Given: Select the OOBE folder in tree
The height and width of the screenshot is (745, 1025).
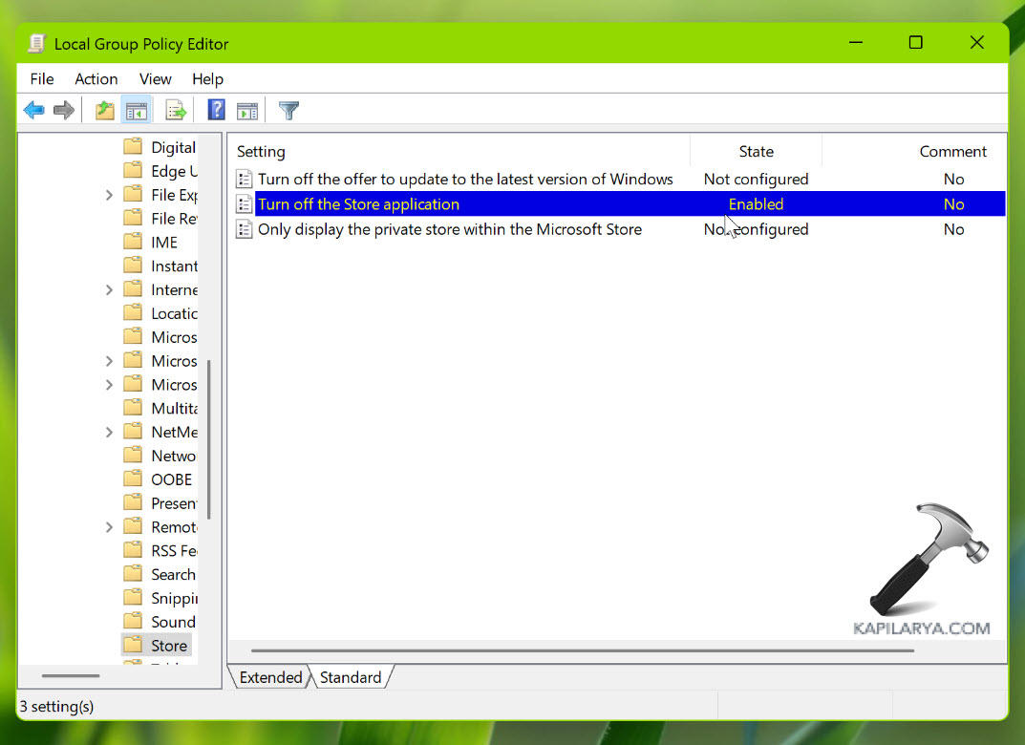Looking at the screenshot, I should 171,479.
